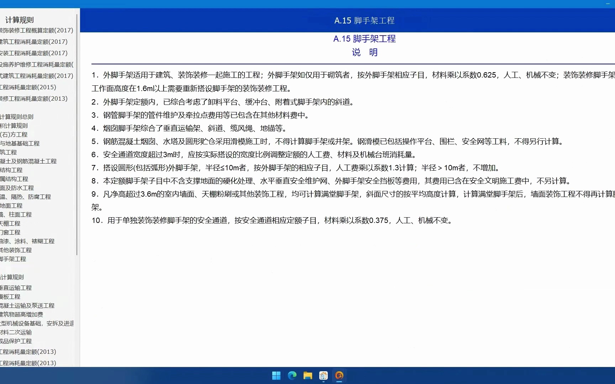Select 天棚工程 chapter

10,223
